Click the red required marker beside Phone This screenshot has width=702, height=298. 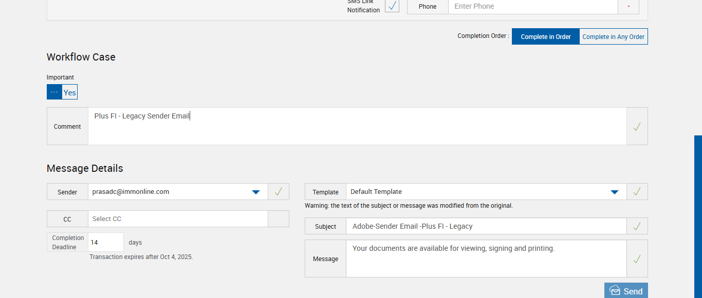pyautogui.click(x=629, y=7)
